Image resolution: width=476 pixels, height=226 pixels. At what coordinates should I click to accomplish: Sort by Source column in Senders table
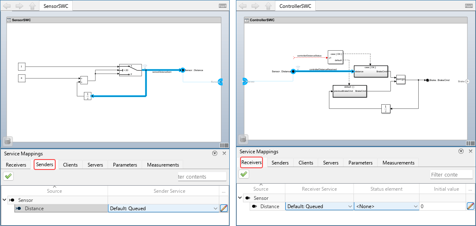[x=54, y=191]
